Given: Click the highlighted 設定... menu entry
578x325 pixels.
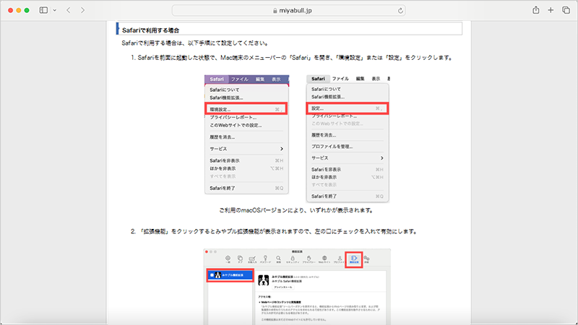Looking at the screenshot, I should pyautogui.click(x=347, y=108).
